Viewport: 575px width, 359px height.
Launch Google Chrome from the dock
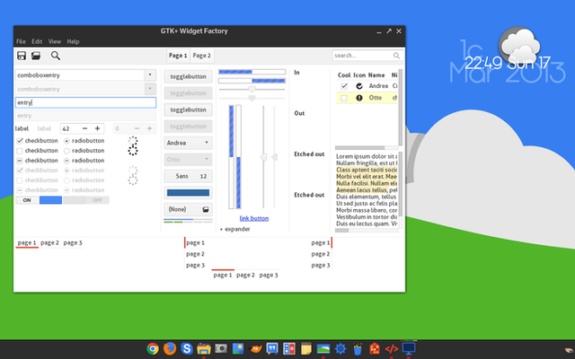[x=153, y=348]
